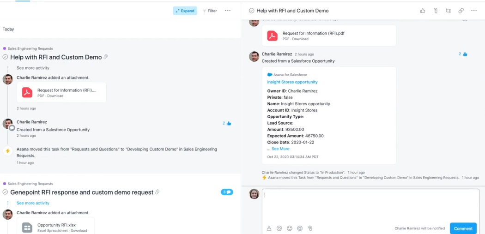Open Genepoint RFI response and custom demo request

click(82, 192)
